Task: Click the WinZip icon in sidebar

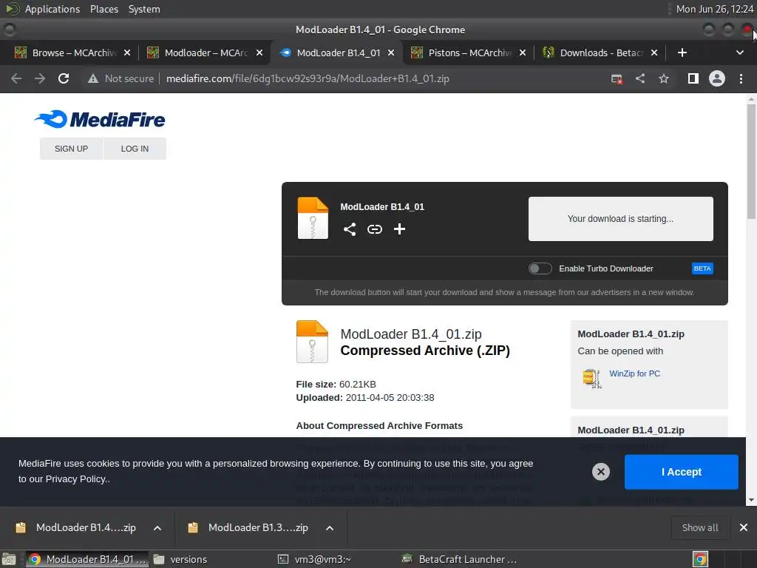Action: [x=591, y=378]
